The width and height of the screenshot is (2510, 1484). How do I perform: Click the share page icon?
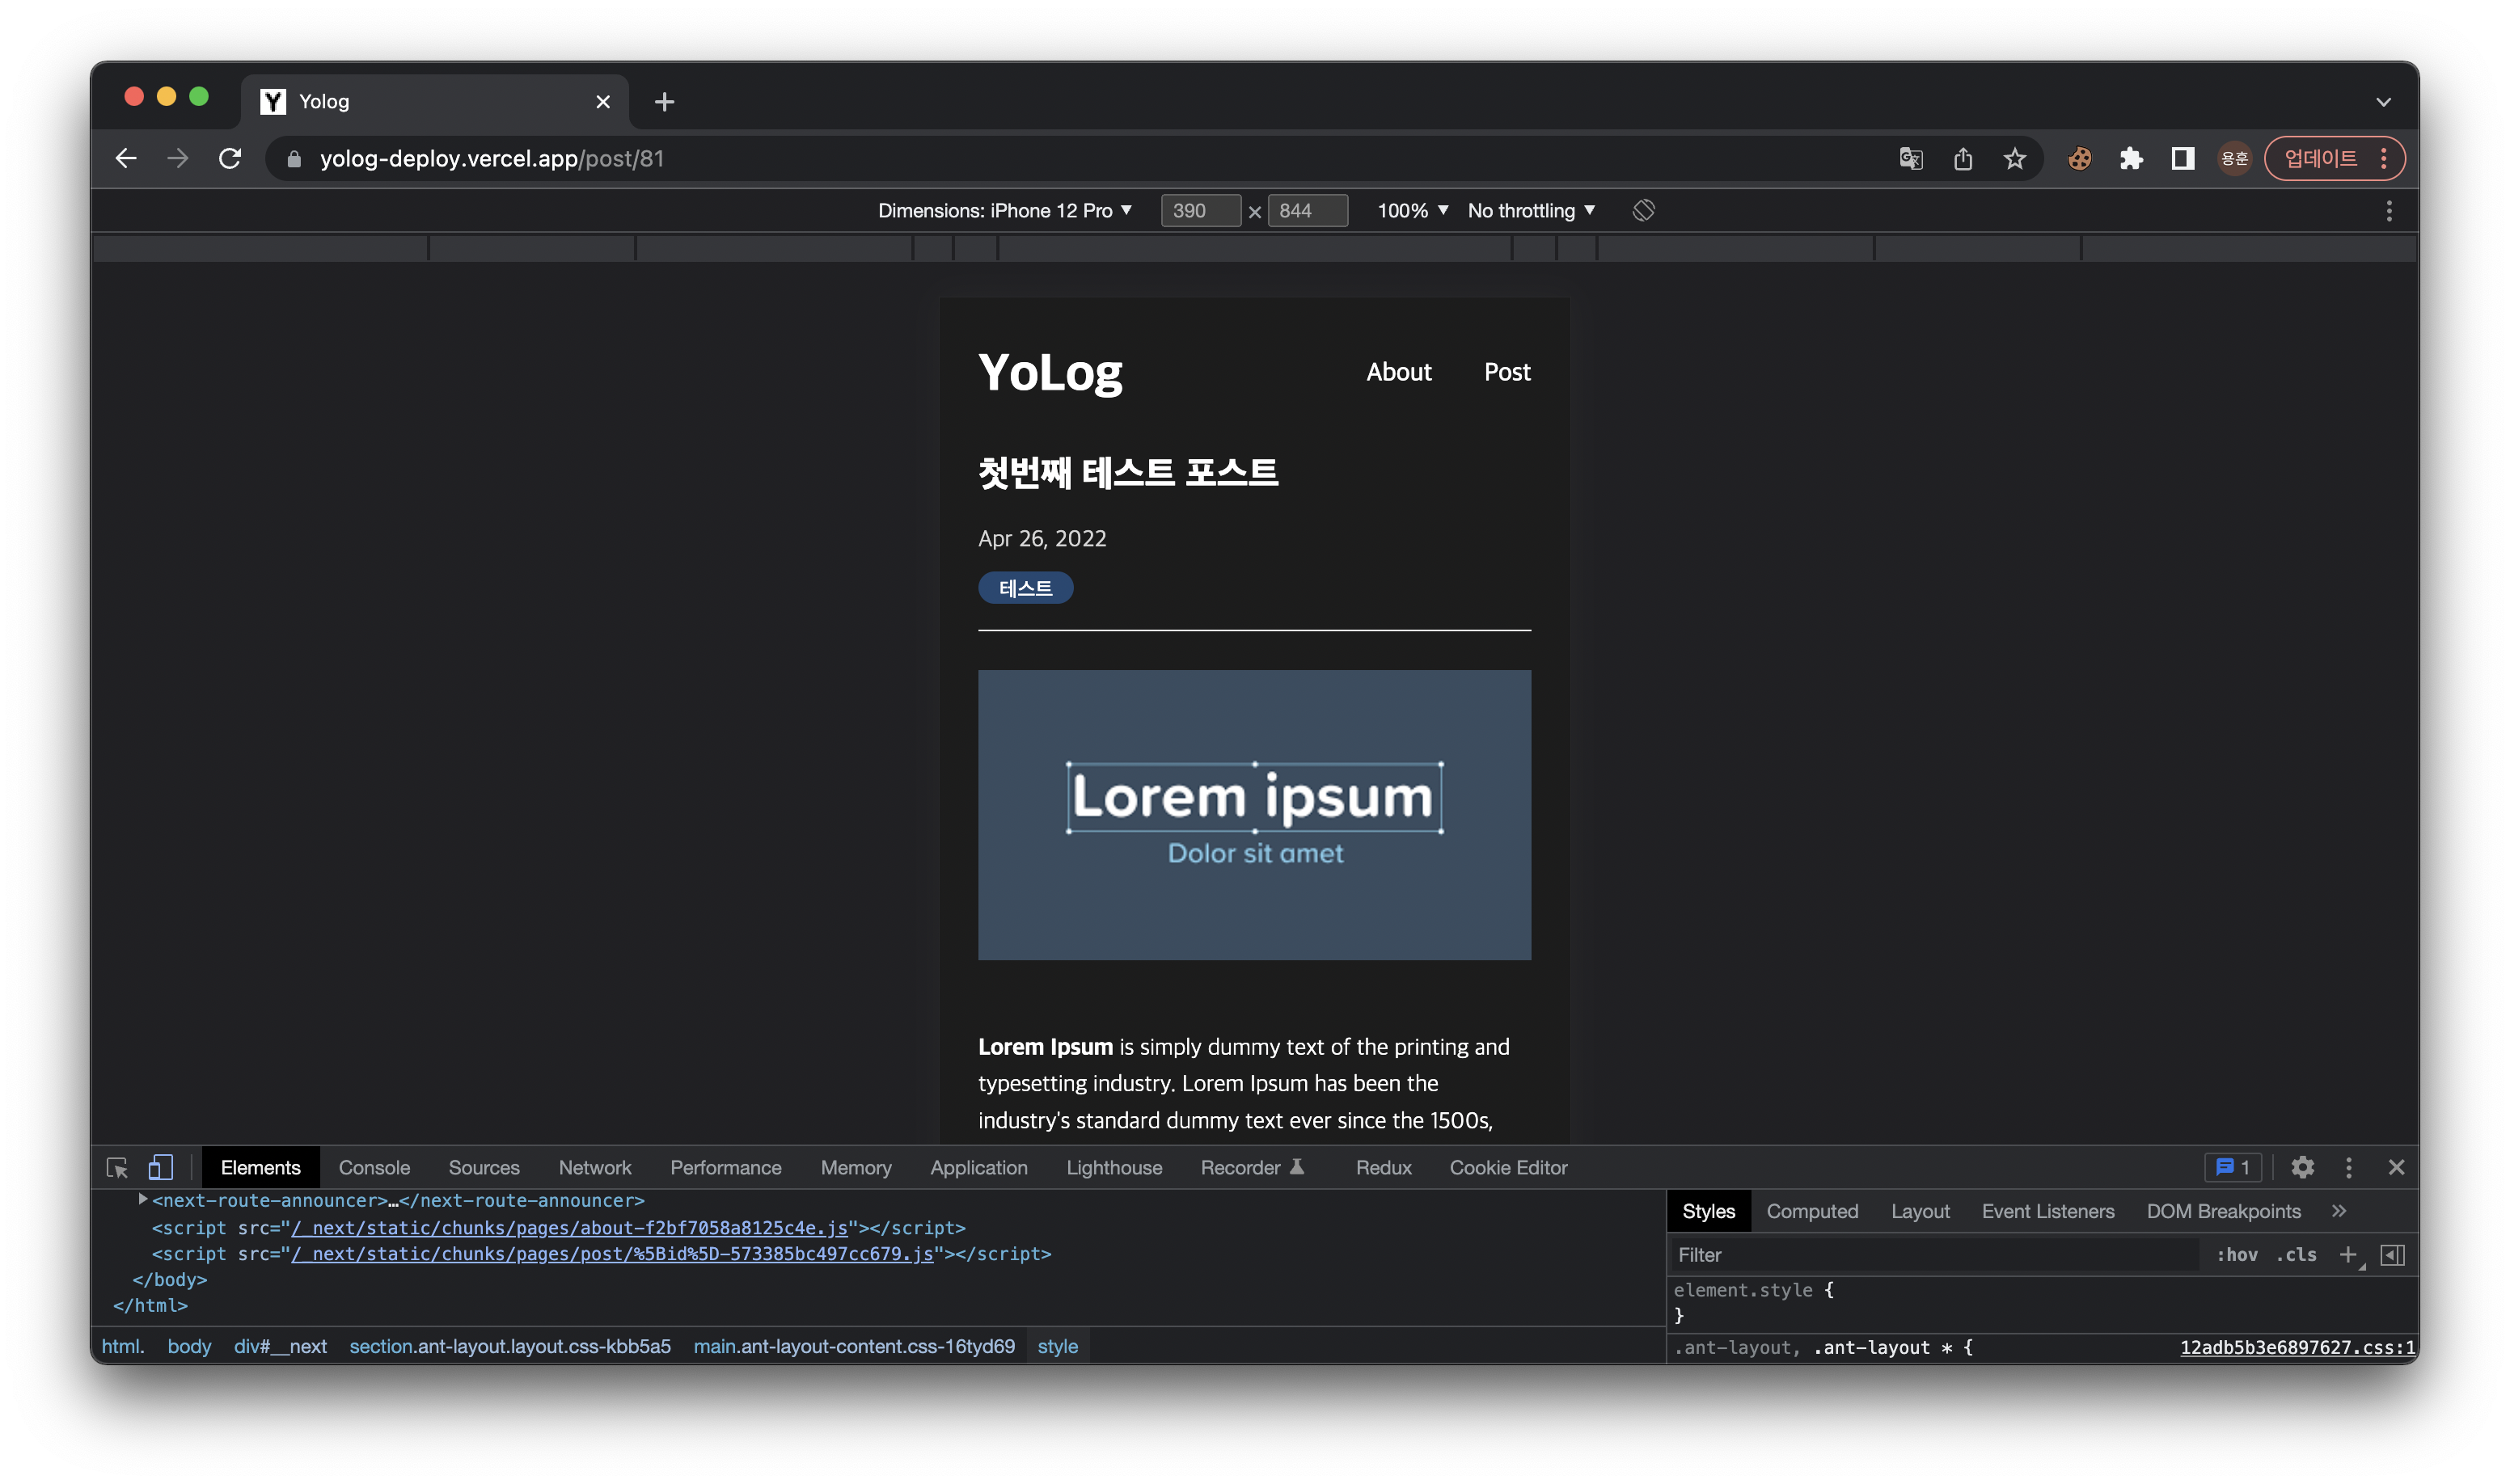coord(1963,158)
